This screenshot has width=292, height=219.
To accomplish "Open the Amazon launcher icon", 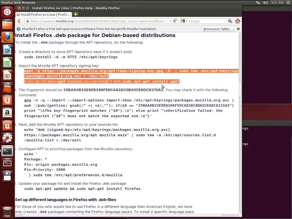I will [x=7, y=113].
